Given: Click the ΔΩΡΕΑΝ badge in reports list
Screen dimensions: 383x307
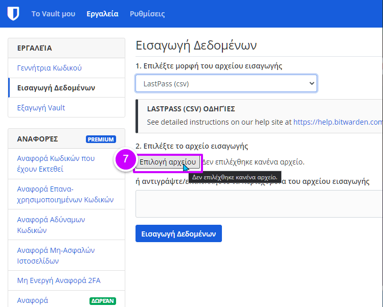Looking at the screenshot, I should [103, 301].
